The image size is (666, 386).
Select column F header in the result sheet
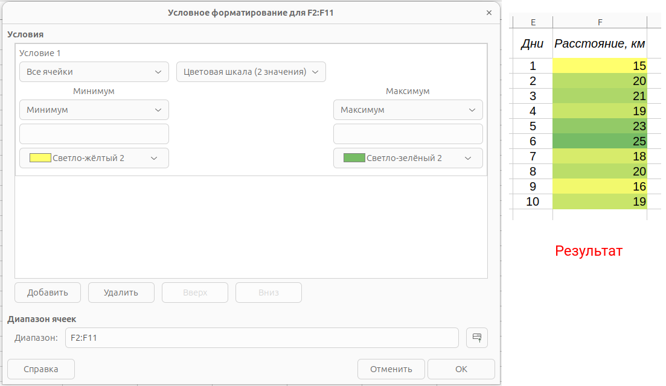[600, 22]
